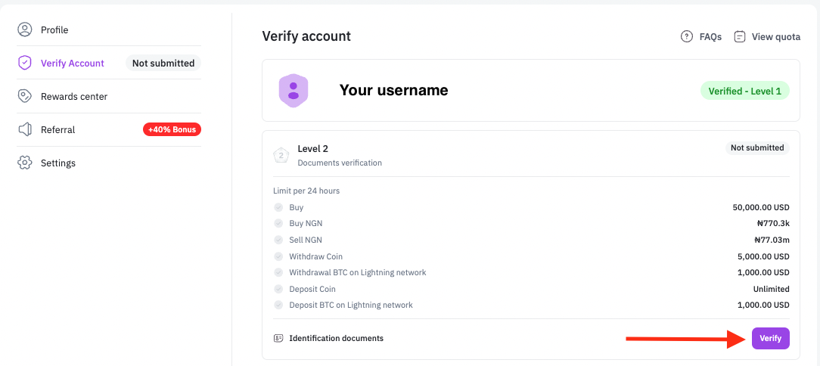Click the Withdraw Coin checkmark
The height and width of the screenshot is (366, 820).
[x=278, y=256]
